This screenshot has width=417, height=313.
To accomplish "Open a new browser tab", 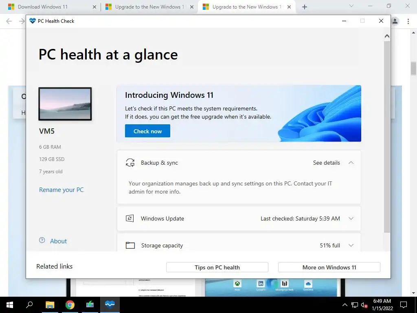I will point(305,7).
